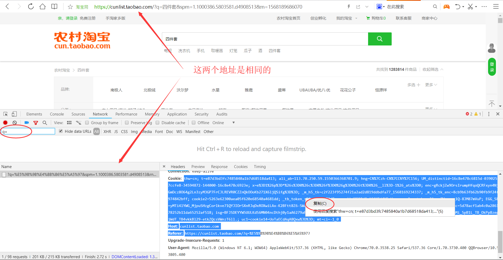Click the clear network log icon
503x260 pixels.
pos(15,123)
